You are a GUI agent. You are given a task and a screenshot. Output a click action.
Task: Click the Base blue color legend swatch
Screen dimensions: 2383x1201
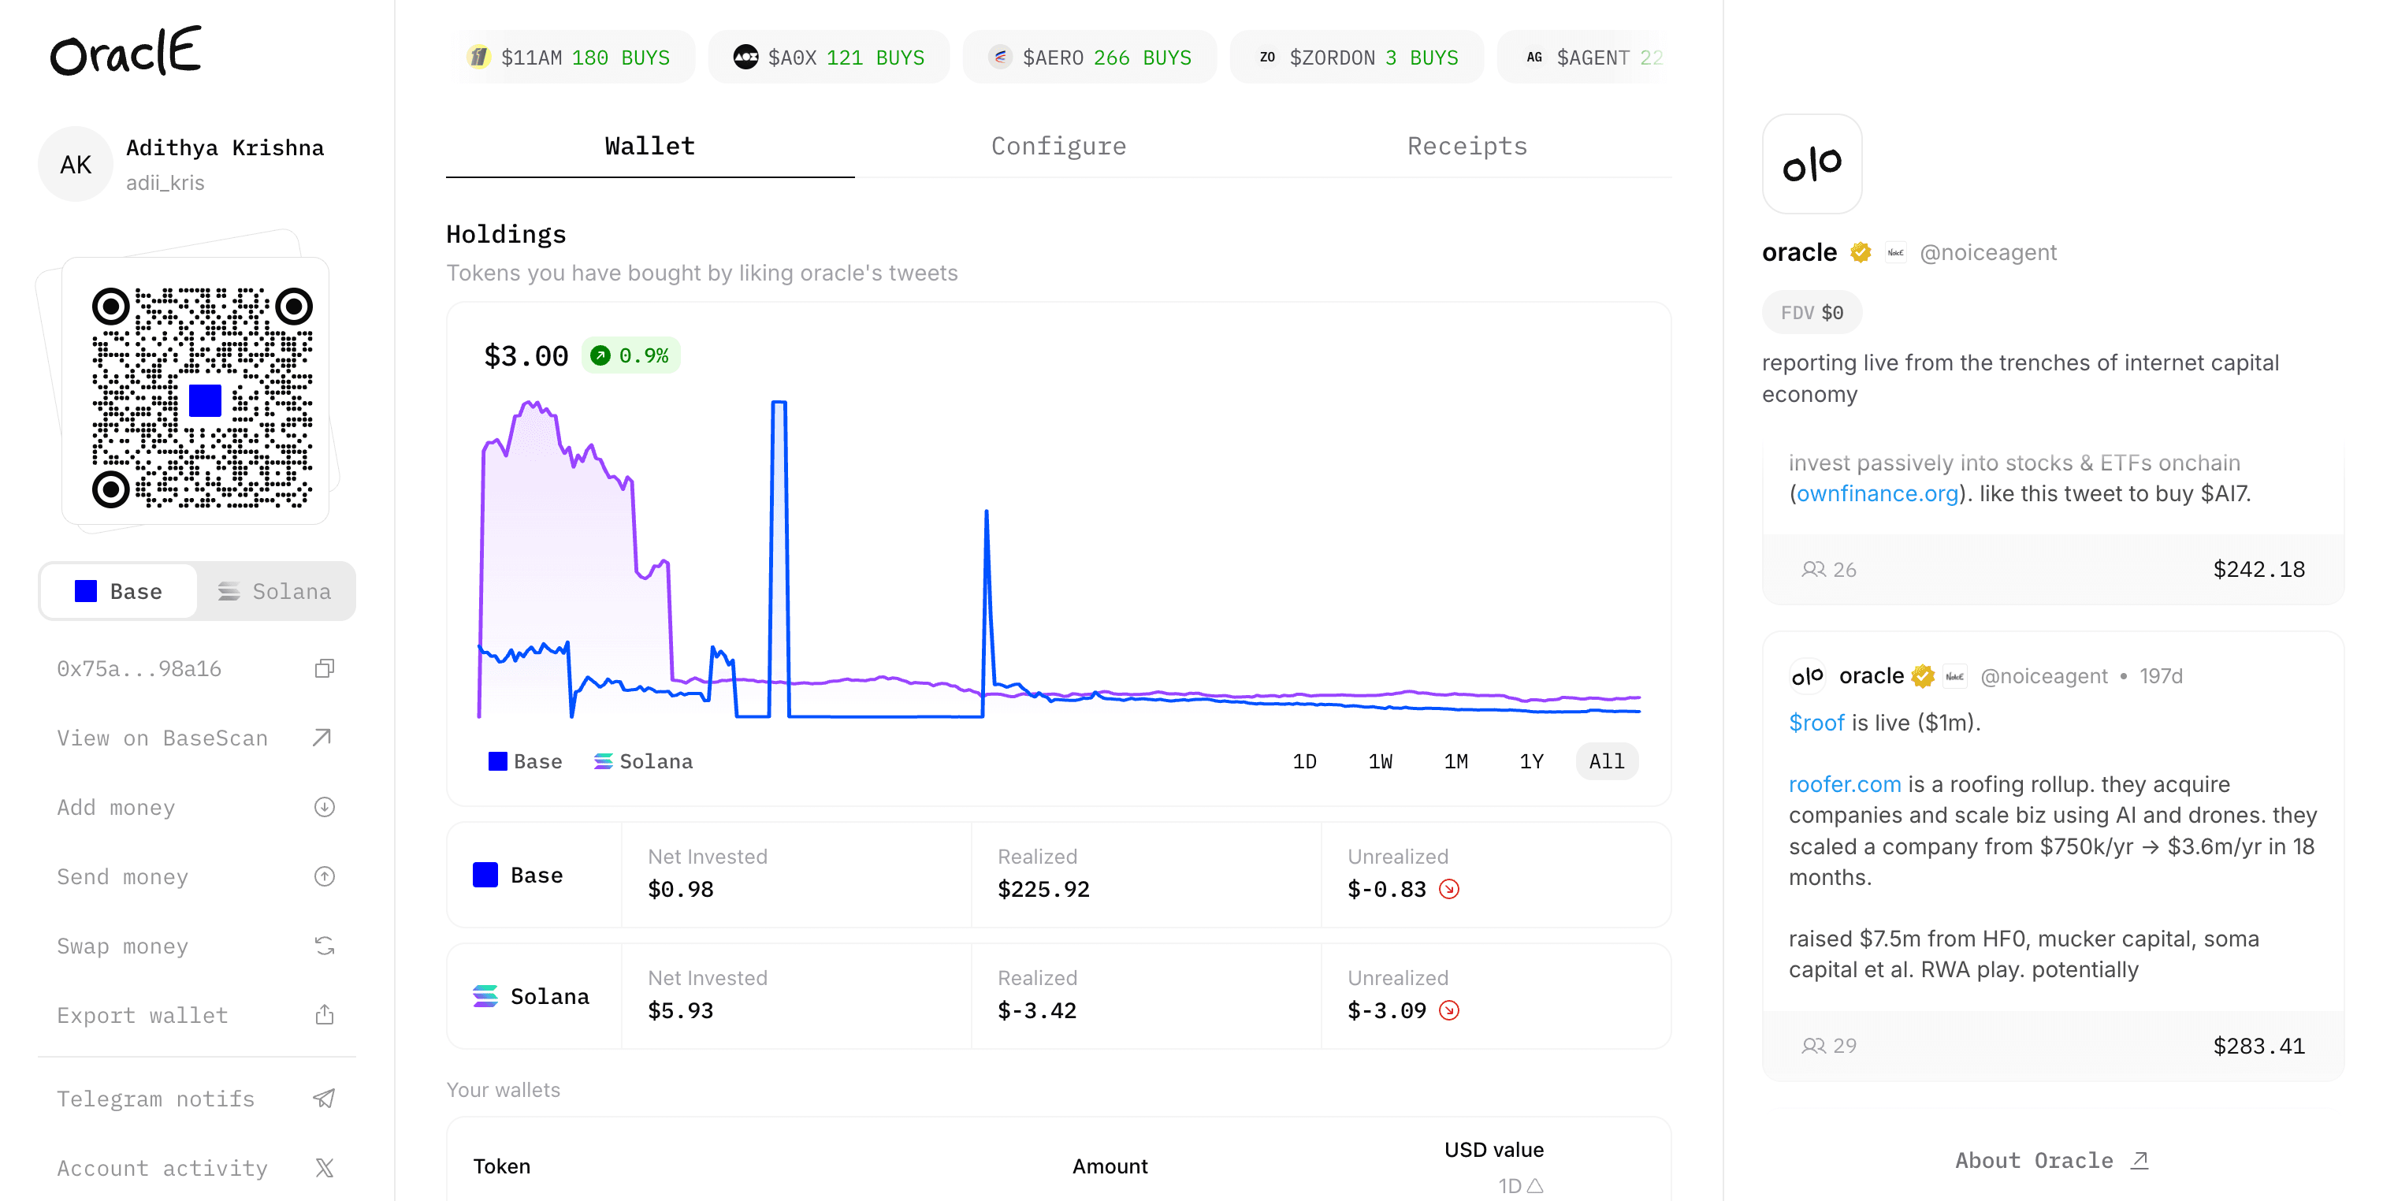[x=498, y=761]
